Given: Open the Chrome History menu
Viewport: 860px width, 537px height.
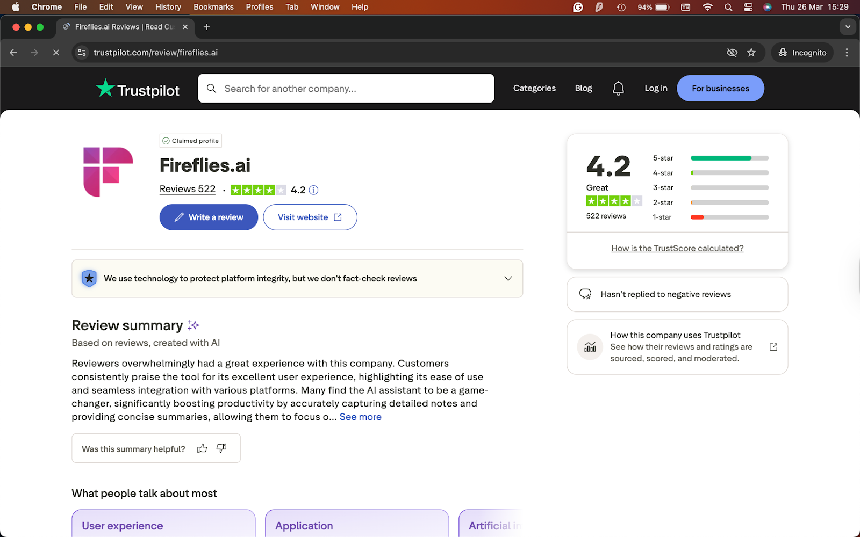Looking at the screenshot, I should coord(168,7).
